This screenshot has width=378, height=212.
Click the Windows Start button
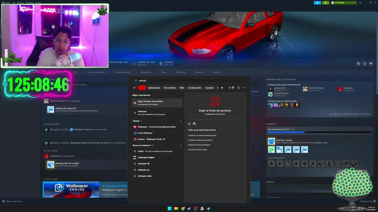170,209
